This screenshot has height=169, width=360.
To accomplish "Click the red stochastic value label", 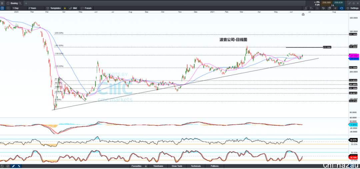I will 353,158.
